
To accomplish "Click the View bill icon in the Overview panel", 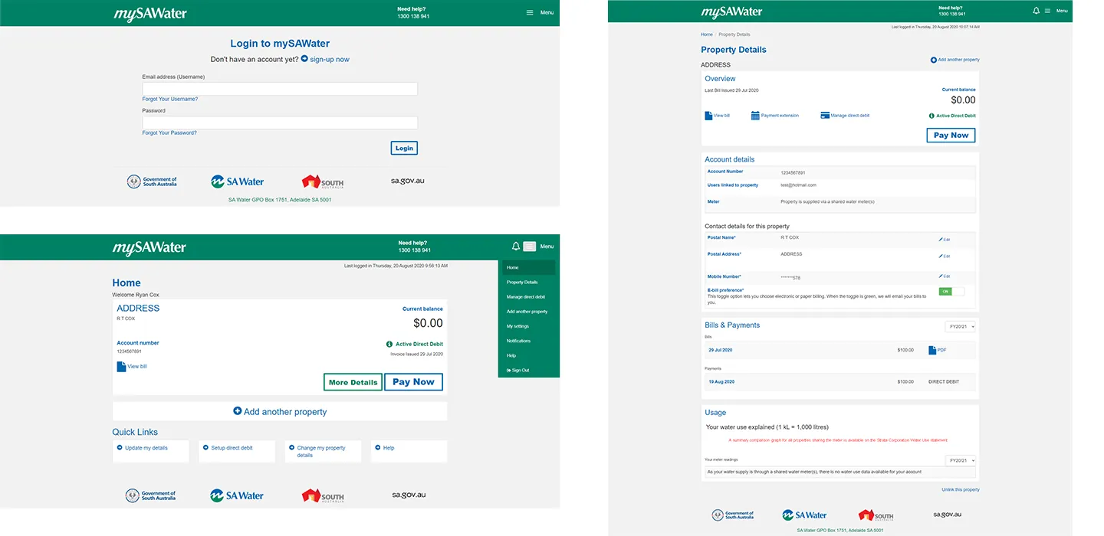I will tap(708, 116).
